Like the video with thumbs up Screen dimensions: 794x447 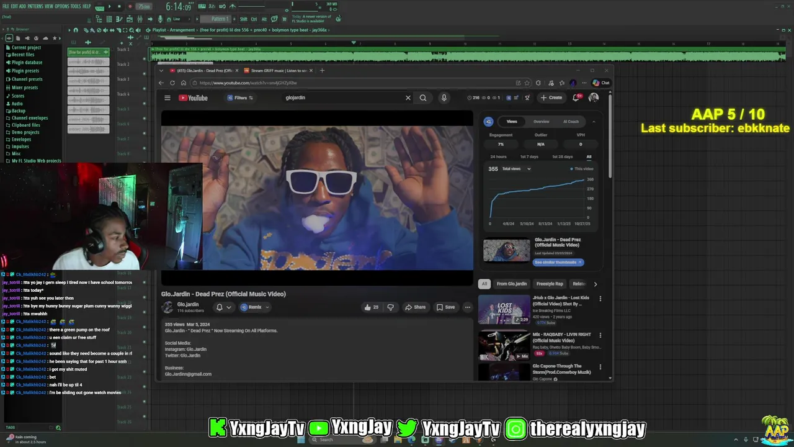(x=372, y=307)
